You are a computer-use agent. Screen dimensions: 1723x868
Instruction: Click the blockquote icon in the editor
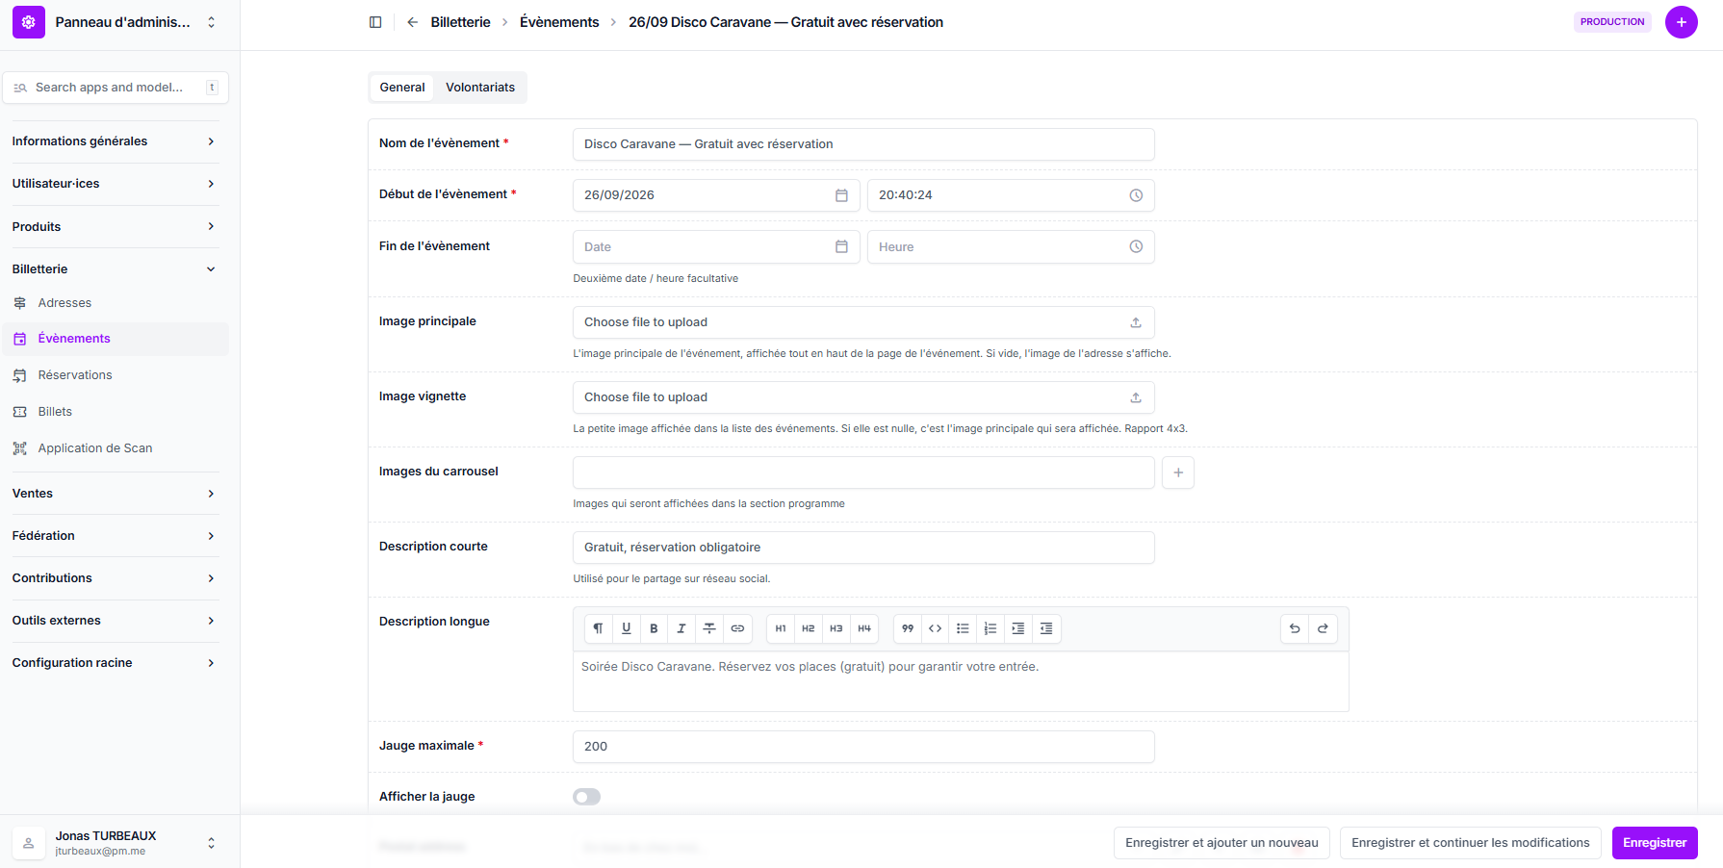point(907,628)
